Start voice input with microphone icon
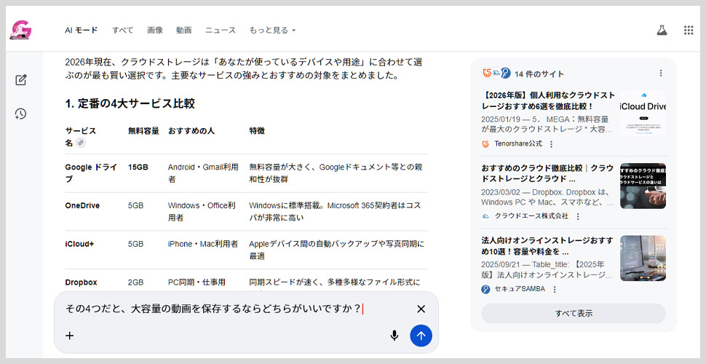Viewport: 706px width, 364px height. [x=394, y=336]
